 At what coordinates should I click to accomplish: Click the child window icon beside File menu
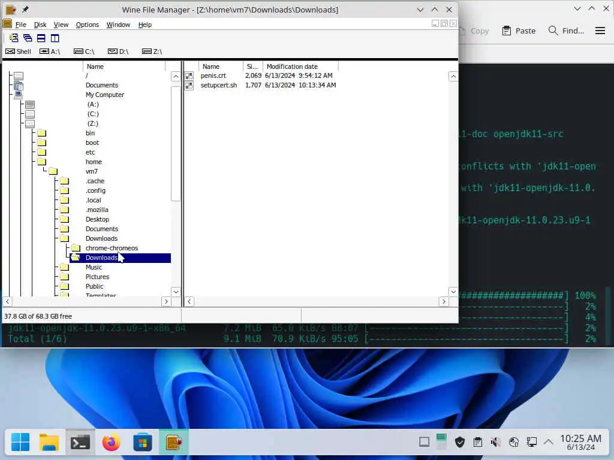pos(7,24)
